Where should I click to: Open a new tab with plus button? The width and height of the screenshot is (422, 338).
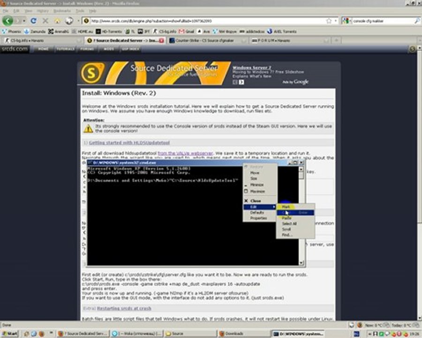click(336, 41)
